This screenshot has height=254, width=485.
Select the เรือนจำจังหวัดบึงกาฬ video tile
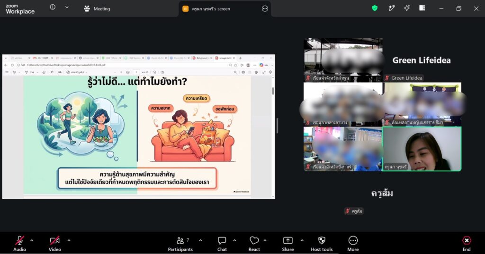pyautogui.click(x=343, y=149)
